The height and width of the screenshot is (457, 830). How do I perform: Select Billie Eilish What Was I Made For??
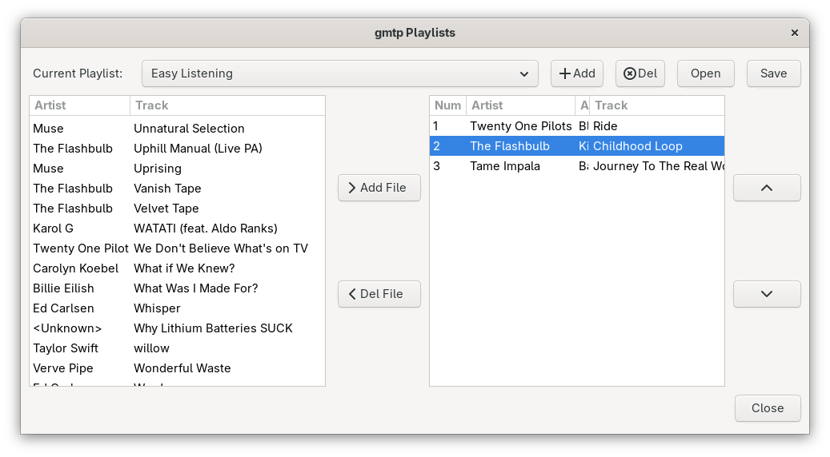pyautogui.click(x=178, y=288)
